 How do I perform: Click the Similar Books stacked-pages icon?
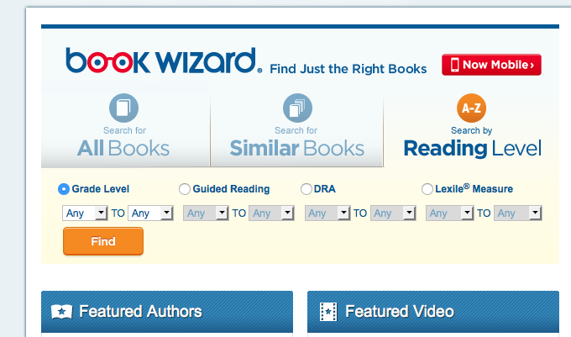(297, 108)
